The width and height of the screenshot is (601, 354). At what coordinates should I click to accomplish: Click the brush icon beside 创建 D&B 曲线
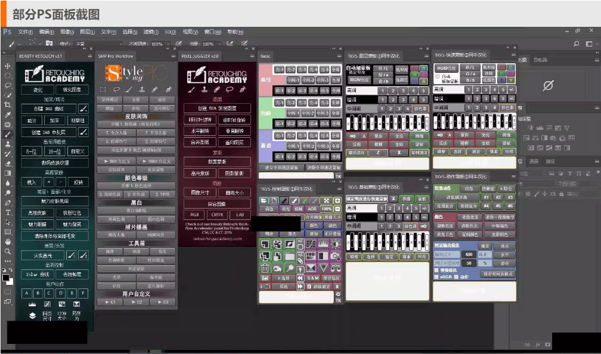pos(83,109)
